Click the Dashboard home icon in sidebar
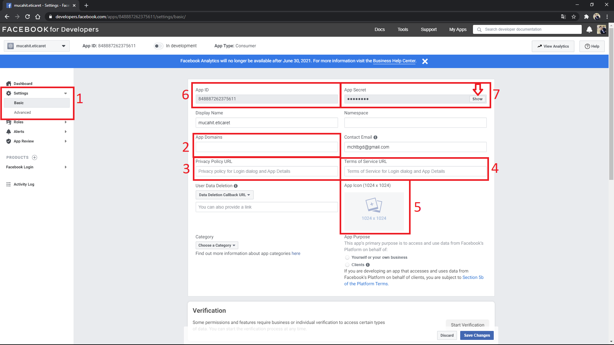614x345 pixels. click(x=9, y=84)
